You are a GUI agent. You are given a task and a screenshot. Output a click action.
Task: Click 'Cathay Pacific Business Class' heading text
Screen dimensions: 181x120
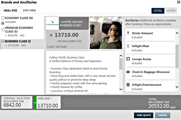pos(67,57)
